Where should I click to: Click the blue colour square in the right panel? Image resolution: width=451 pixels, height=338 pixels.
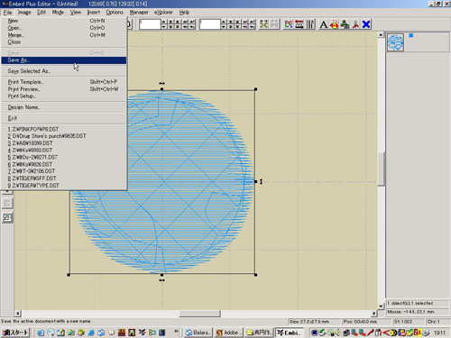411,35
